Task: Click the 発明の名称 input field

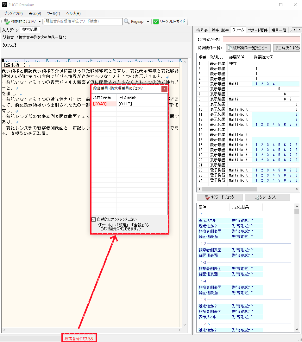Action: pyautogui.click(x=261, y=39)
